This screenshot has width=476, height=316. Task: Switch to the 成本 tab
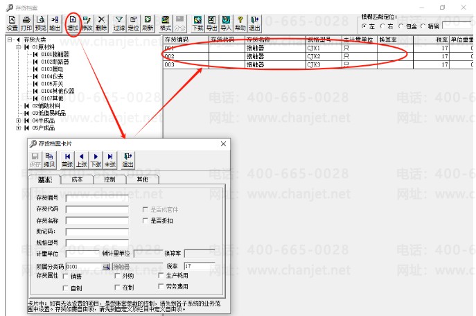77,179
